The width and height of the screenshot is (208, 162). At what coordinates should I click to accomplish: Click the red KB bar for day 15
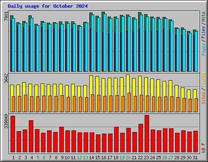[x=98, y=143]
